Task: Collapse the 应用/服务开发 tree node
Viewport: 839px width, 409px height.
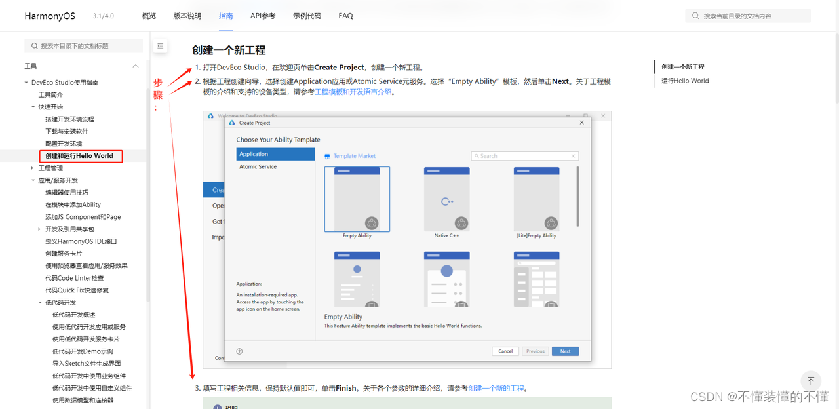Action: click(x=33, y=180)
